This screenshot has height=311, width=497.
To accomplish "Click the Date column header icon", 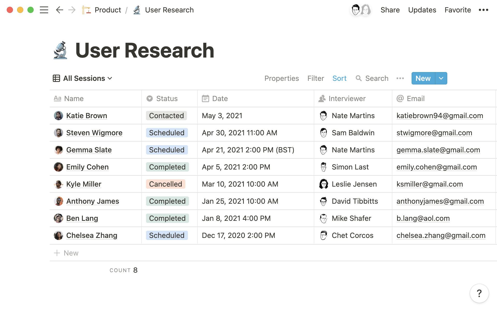I will 205,98.
